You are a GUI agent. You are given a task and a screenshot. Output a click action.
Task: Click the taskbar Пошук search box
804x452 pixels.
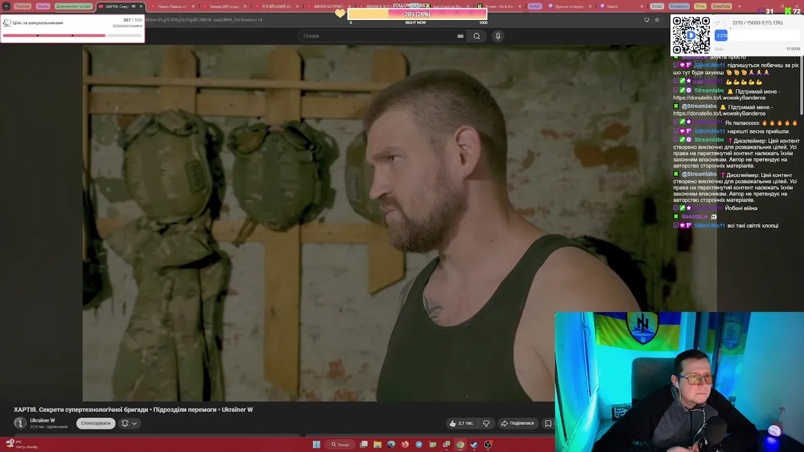[x=340, y=444]
